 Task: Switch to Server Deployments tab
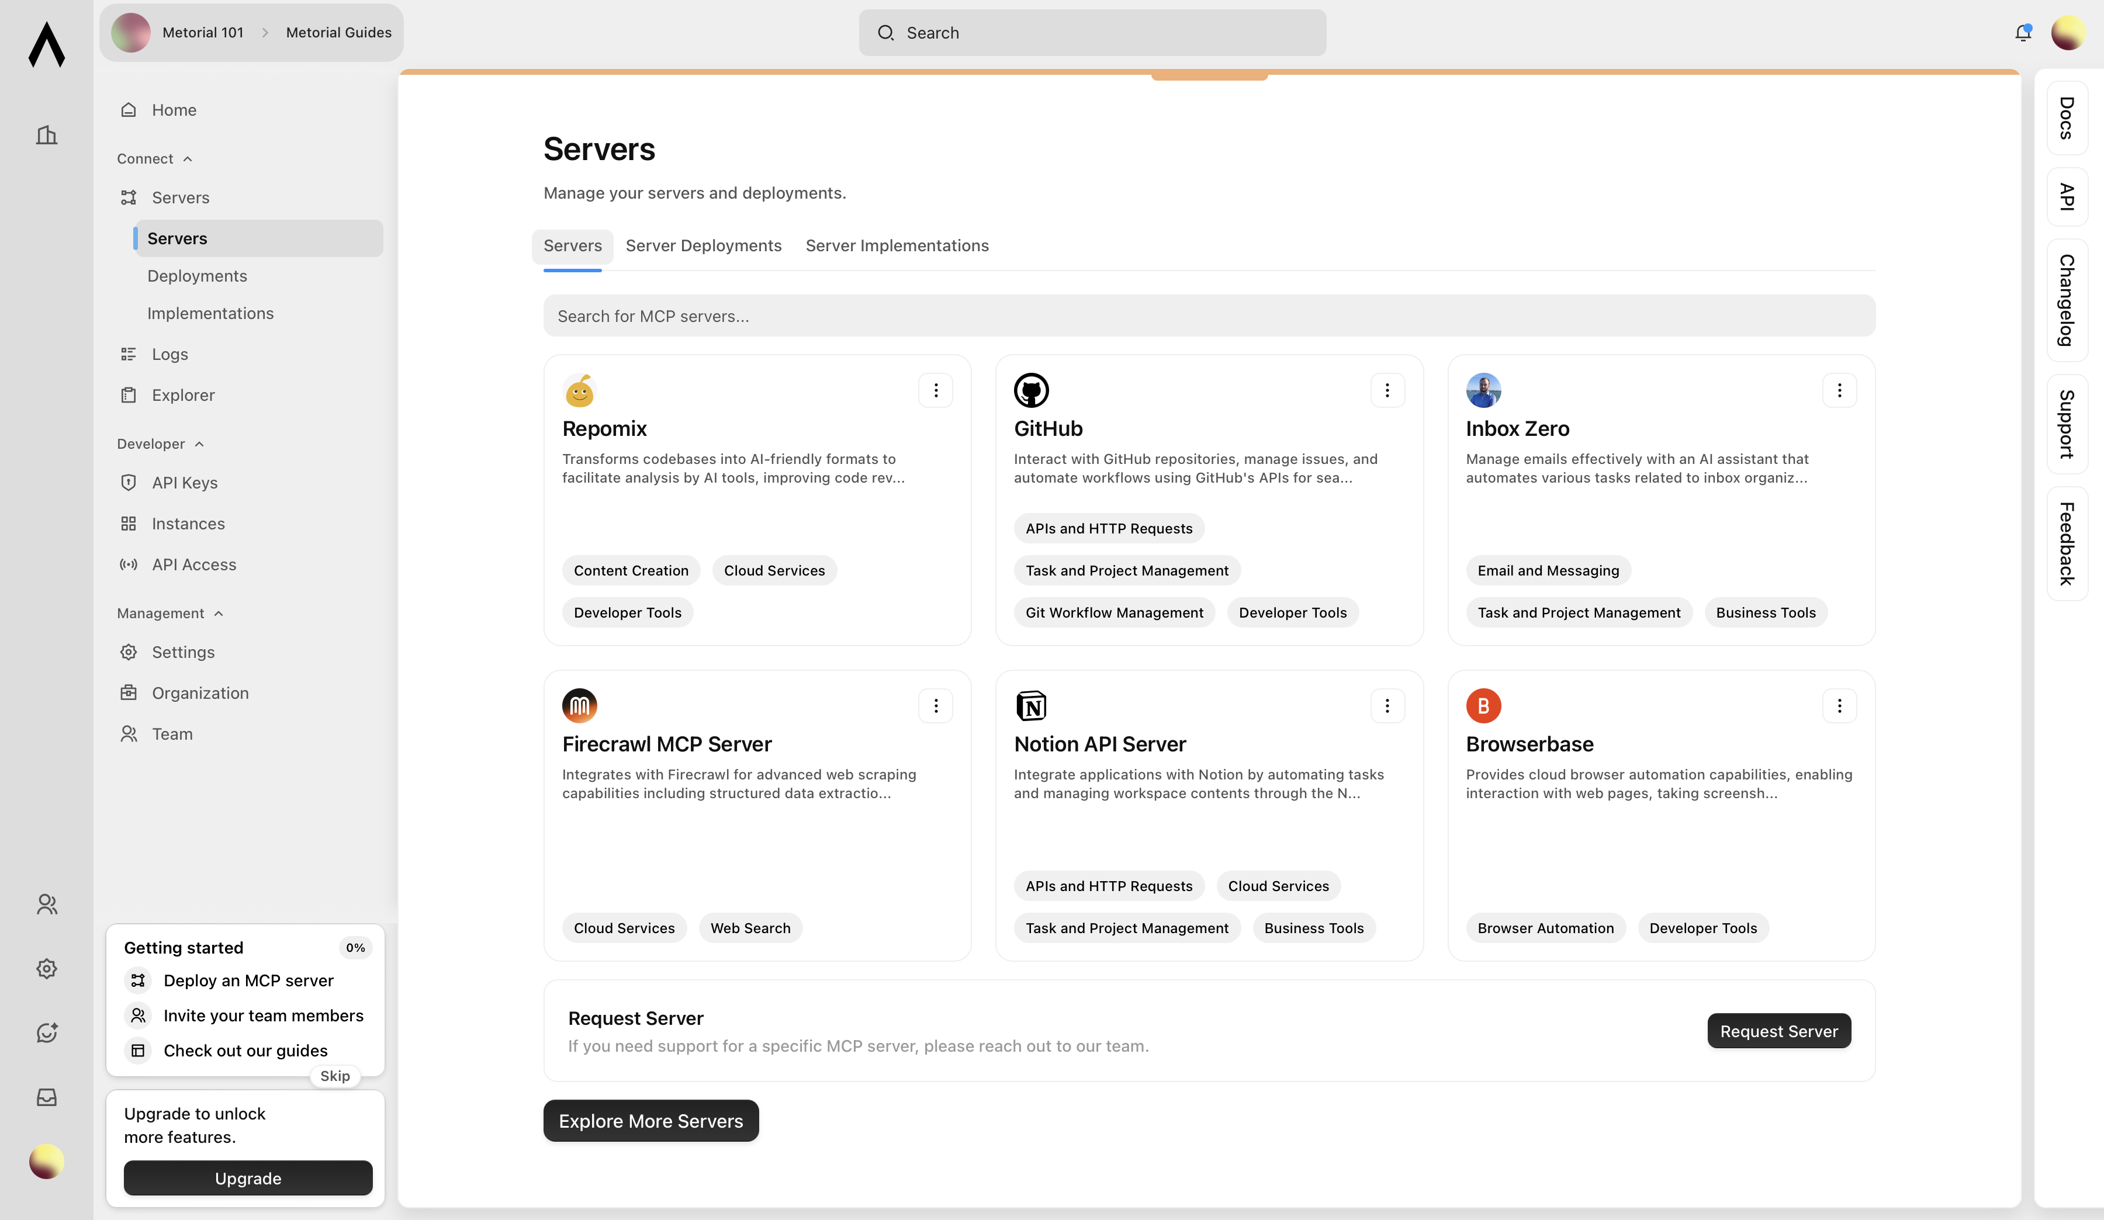tap(703, 245)
